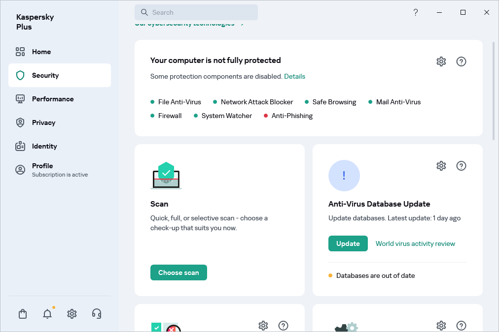Select the Performance section icon
The width and height of the screenshot is (499, 332).
tap(20, 99)
